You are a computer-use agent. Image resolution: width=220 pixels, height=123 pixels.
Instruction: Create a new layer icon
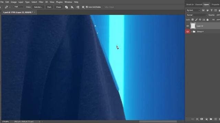click(216, 119)
